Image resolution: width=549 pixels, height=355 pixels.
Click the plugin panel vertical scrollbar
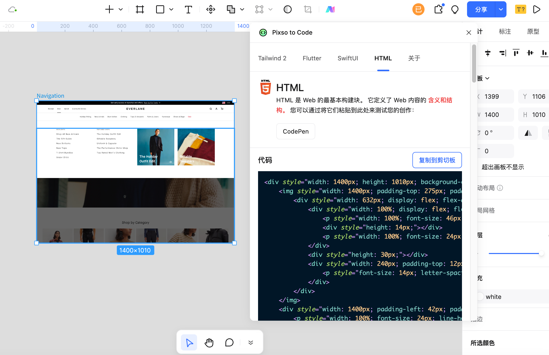[474, 63]
